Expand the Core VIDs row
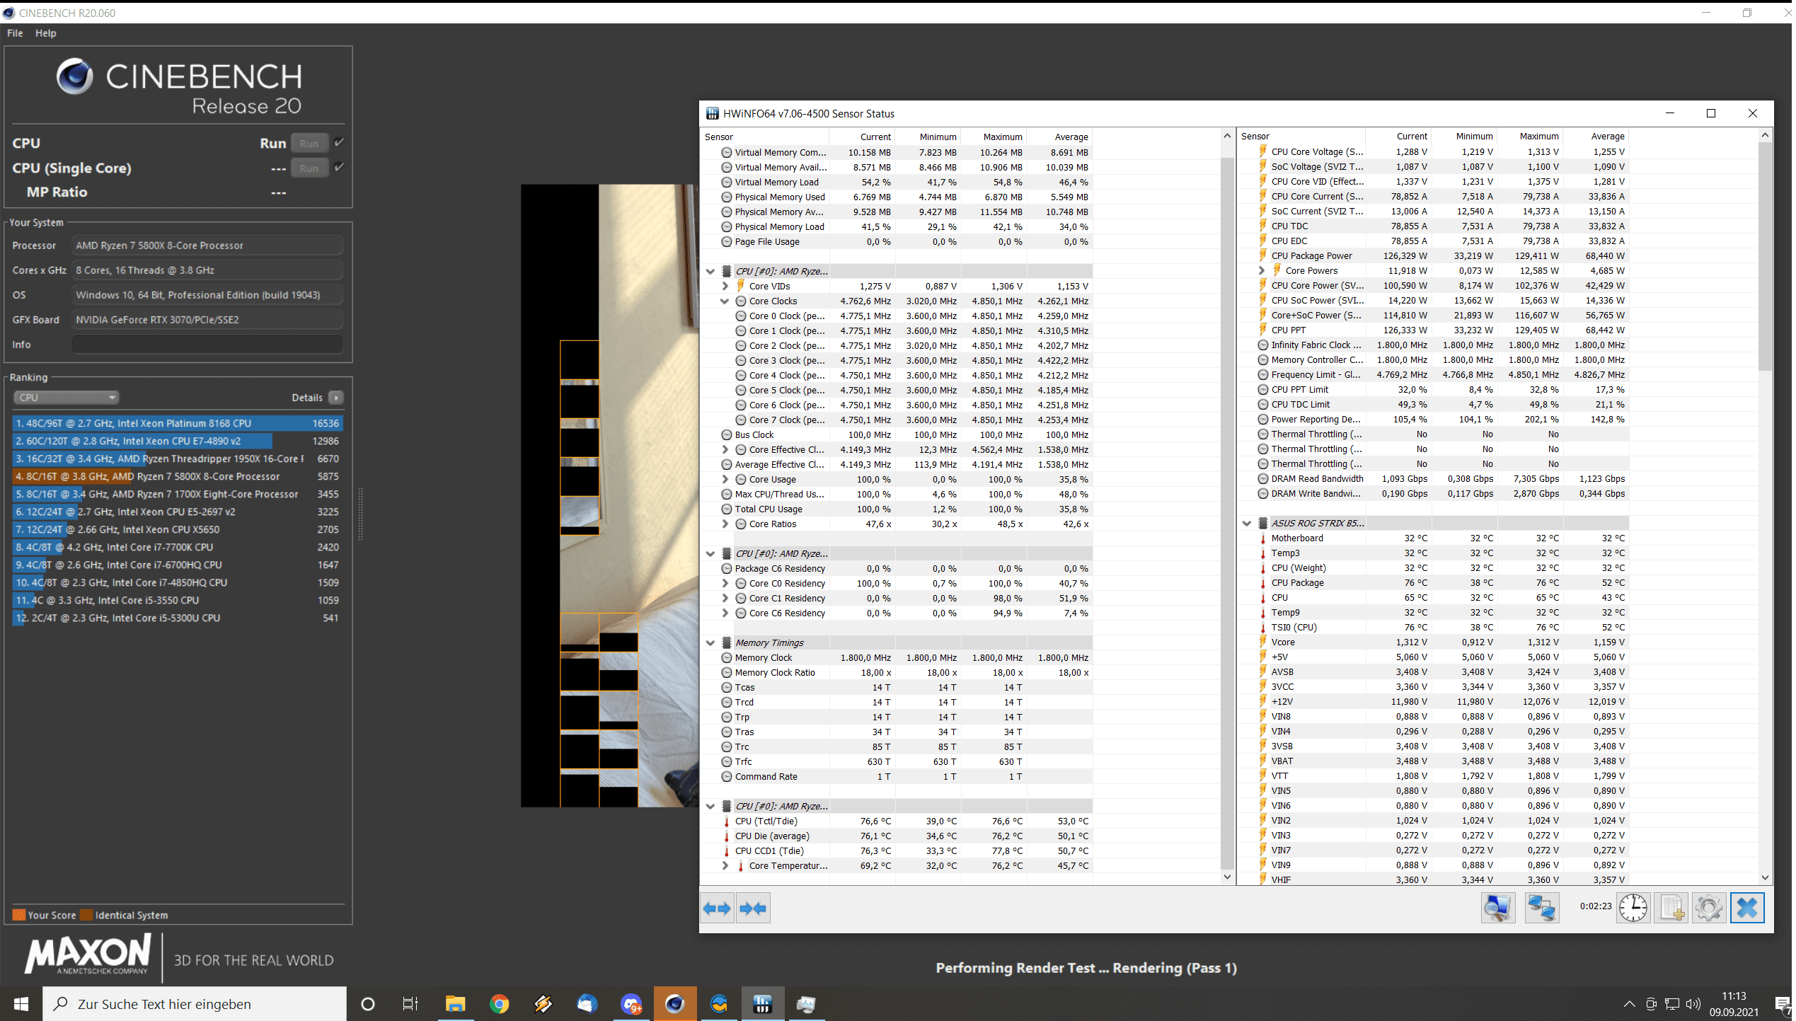The width and height of the screenshot is (1796, 1021). click(724, 286)
